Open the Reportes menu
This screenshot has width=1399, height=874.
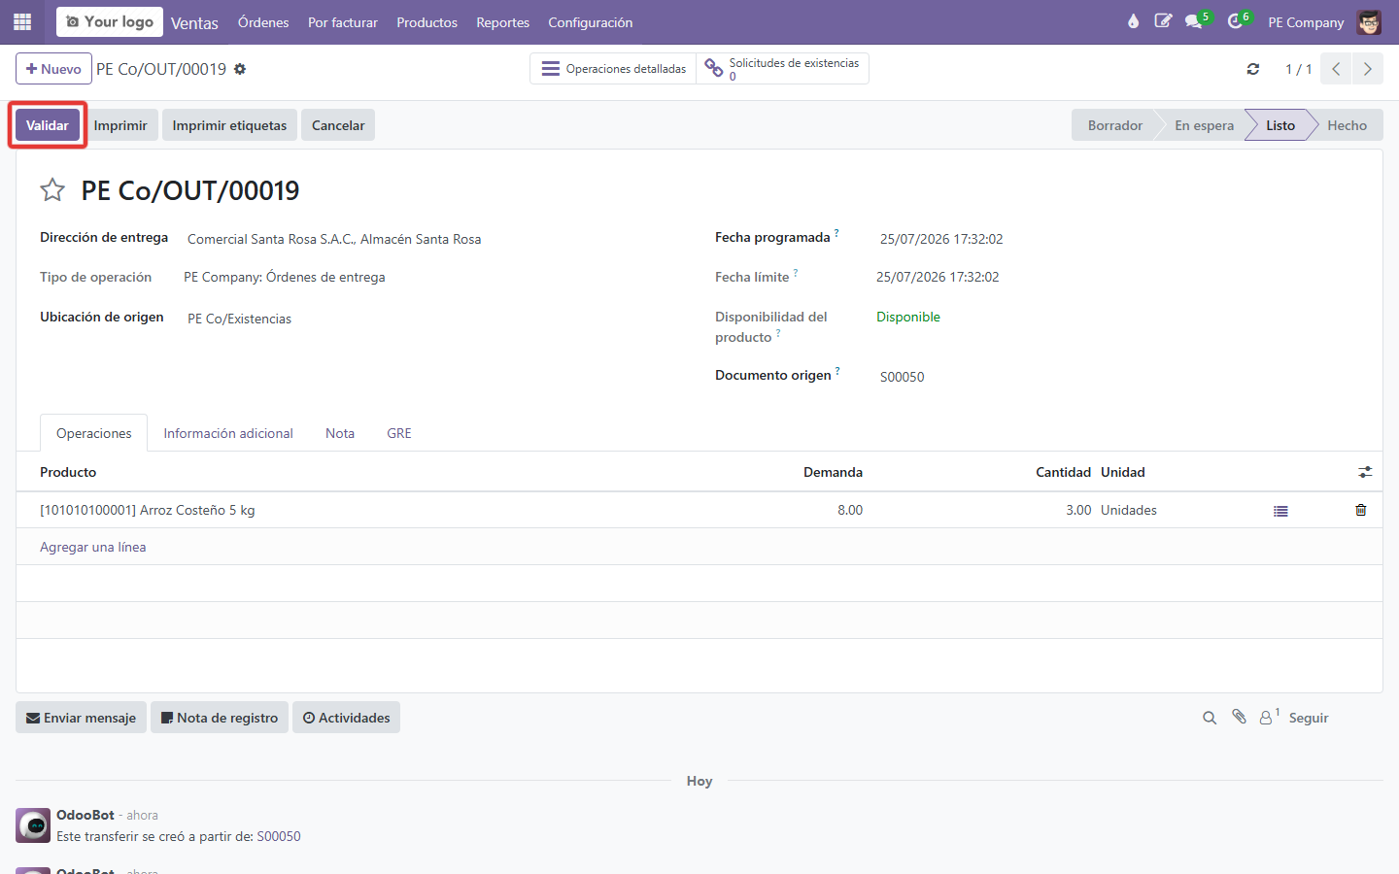(x=502, y=22)
